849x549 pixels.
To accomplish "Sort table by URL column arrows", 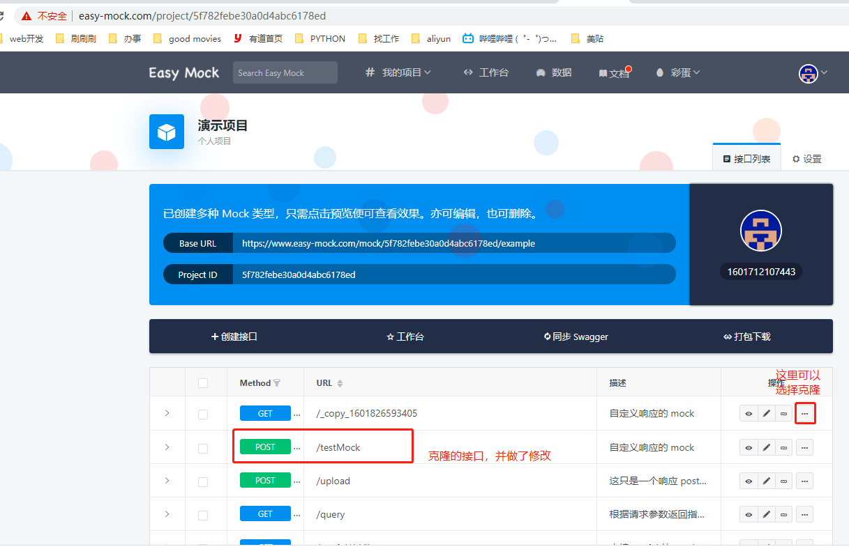I will click(x=340, y=382).
